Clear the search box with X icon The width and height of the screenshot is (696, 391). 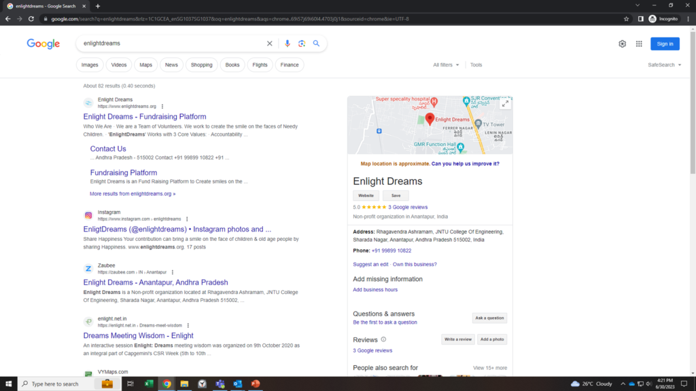(269, 43)
